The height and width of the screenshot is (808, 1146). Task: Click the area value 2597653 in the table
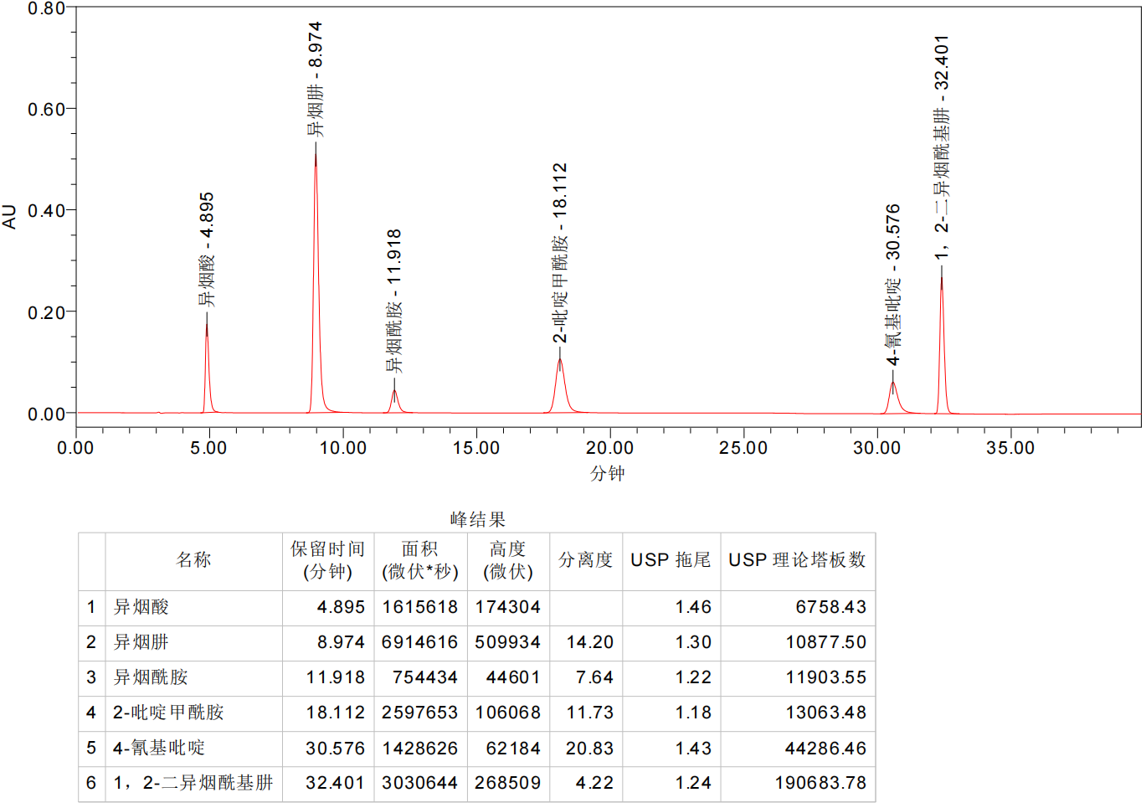419,713
